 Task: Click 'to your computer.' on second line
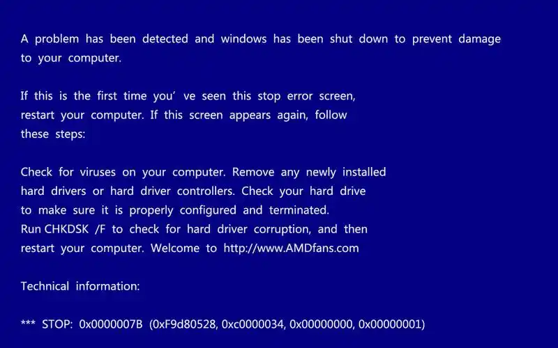coord(71,58)
